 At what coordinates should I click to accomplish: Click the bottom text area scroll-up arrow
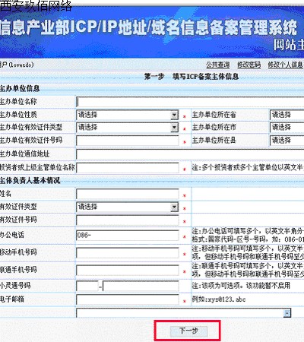[x=287, y=313]
